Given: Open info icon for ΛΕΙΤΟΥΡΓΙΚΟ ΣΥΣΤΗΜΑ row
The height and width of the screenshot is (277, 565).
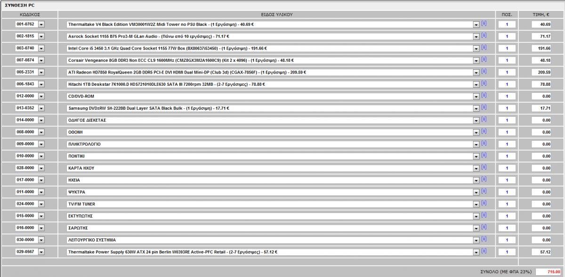Looking at the screenshot, I should pyautogui.click(x=484, y=239).
